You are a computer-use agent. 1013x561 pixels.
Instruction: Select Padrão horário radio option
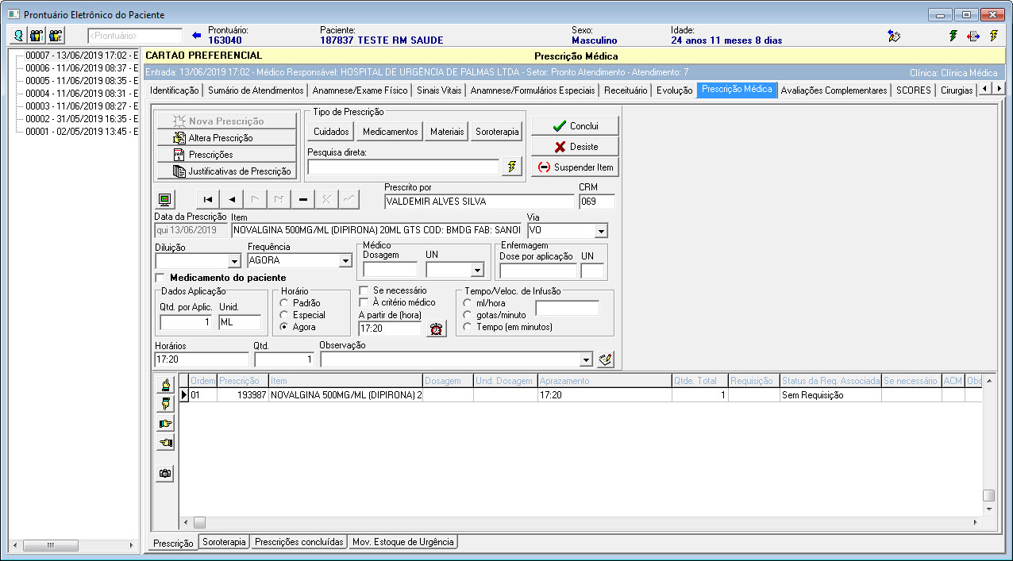pos(284,303)
